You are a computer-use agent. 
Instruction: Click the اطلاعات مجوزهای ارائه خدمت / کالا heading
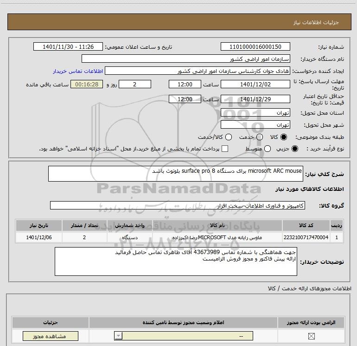click(309, 288)
